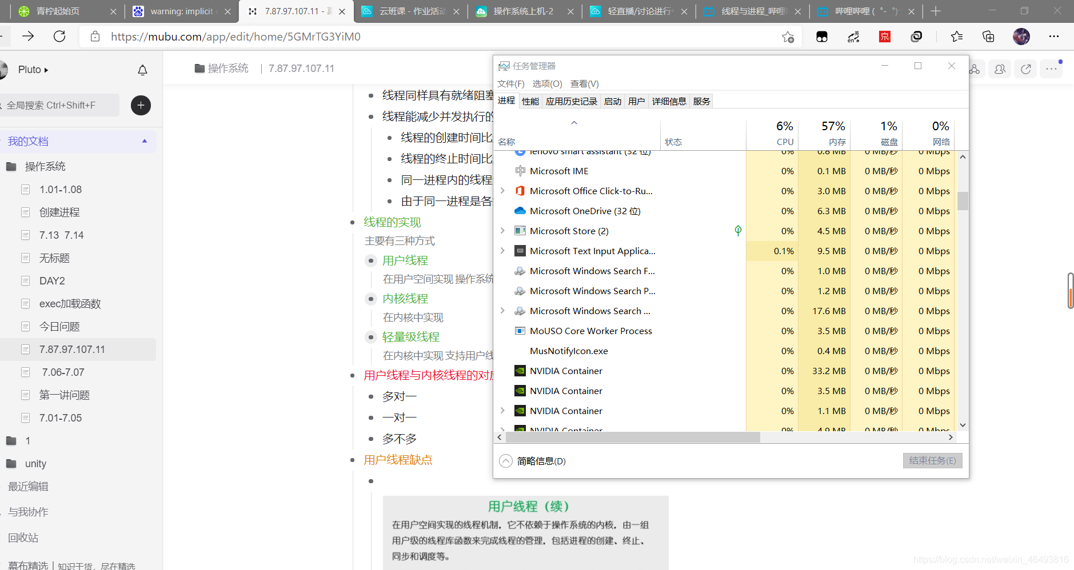
Task: Expand the third NVIDIA Container process
Action: (x=502, y=411)
